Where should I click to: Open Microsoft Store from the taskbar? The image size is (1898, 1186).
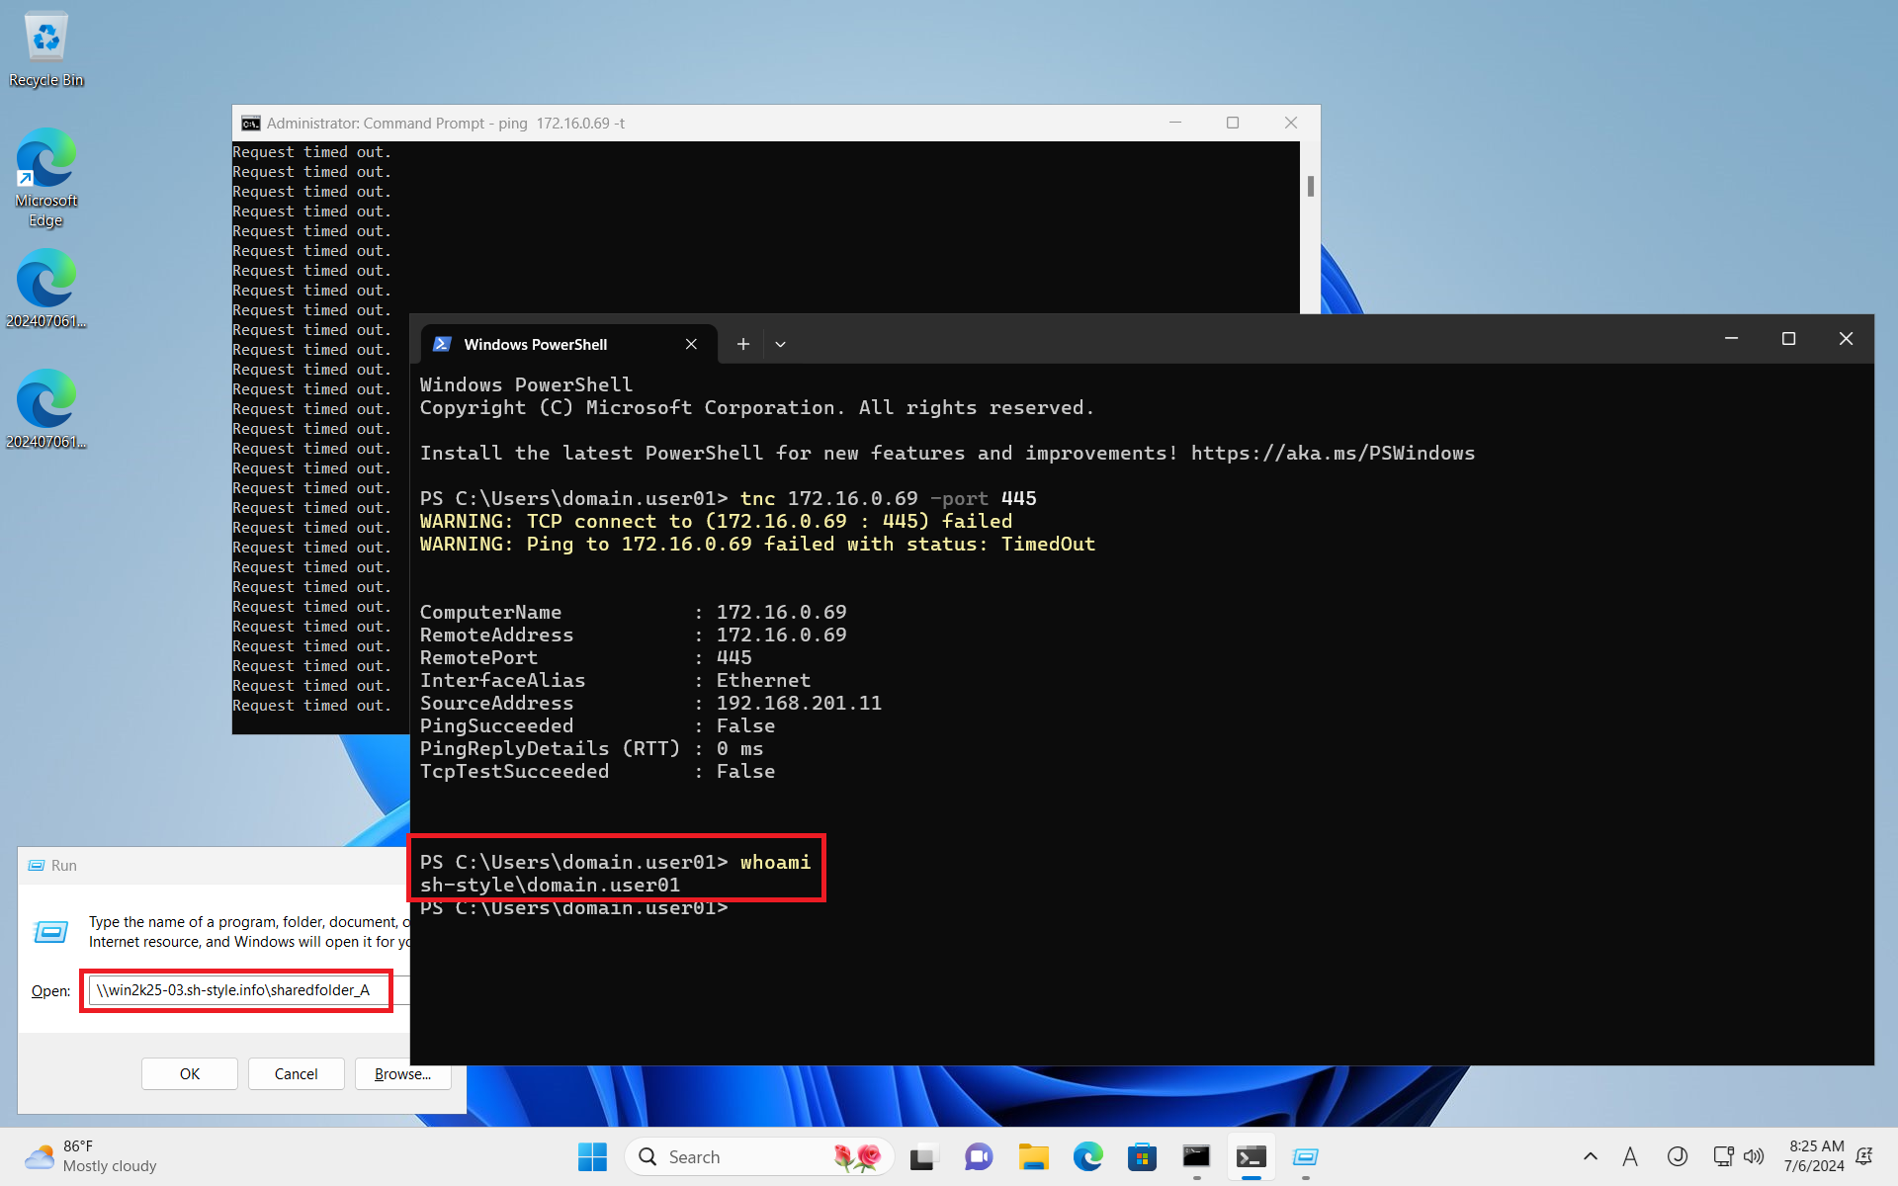coord(1142,1156)
